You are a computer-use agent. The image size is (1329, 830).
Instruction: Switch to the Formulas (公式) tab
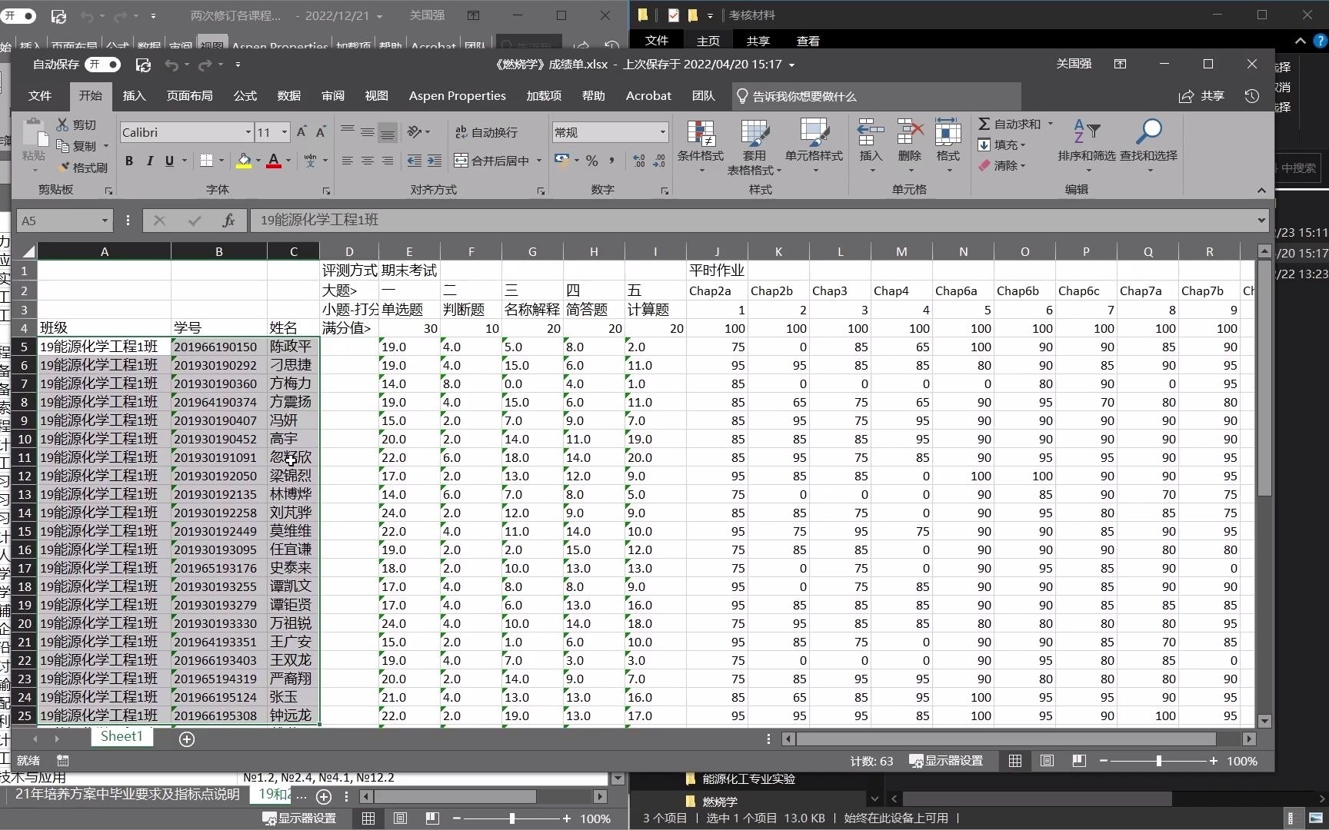pos(245,95)
